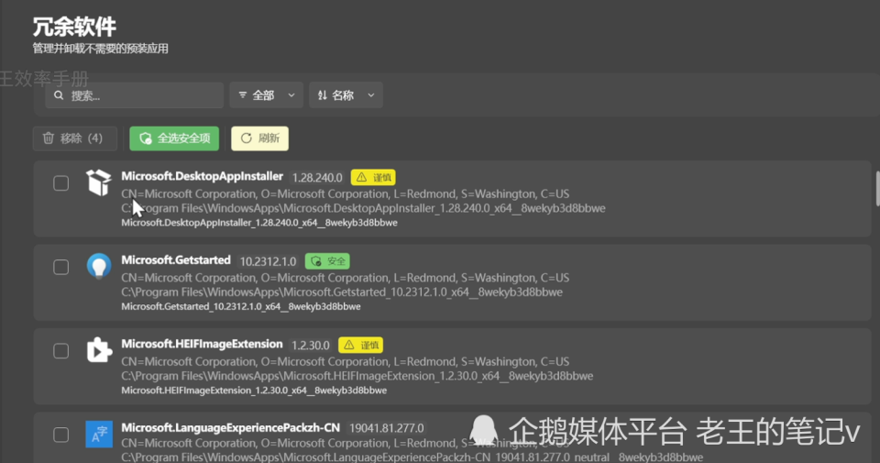Image resolution: width=880 pixels, height=463 pixels.
Task: Click the filter lines icon beside 全部
Action: coord(242,95)
